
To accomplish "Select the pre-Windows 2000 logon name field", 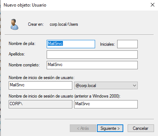I will (106, 104).
